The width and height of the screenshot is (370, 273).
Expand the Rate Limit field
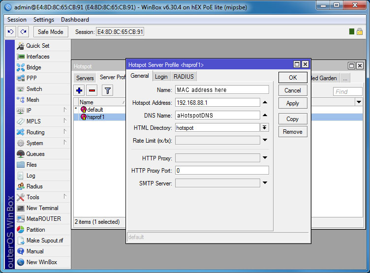click(265, 140)
